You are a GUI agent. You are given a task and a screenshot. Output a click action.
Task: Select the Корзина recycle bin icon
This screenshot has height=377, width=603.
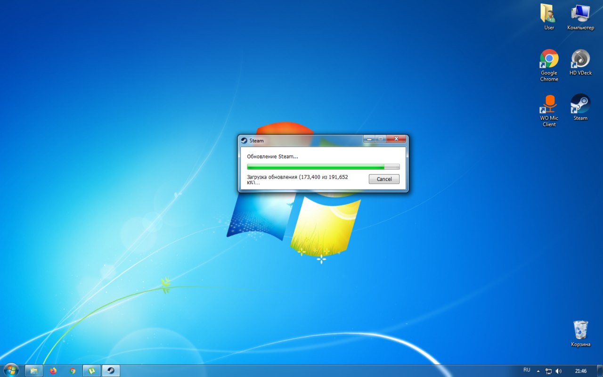580,334
